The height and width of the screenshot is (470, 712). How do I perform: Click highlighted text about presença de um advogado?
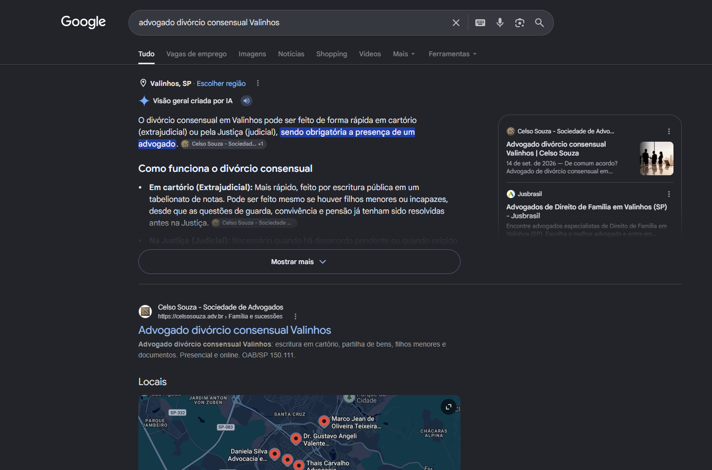pos(348,132)
